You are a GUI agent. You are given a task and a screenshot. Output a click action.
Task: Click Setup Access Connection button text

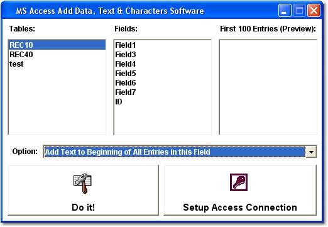240,208
